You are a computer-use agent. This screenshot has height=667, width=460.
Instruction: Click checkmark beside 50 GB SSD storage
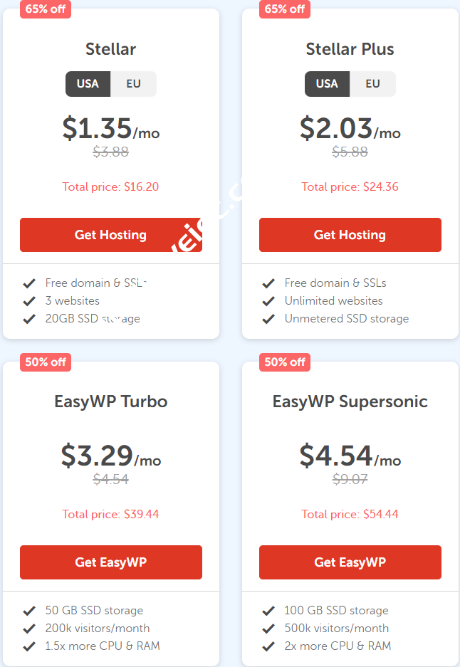point(29,611)
